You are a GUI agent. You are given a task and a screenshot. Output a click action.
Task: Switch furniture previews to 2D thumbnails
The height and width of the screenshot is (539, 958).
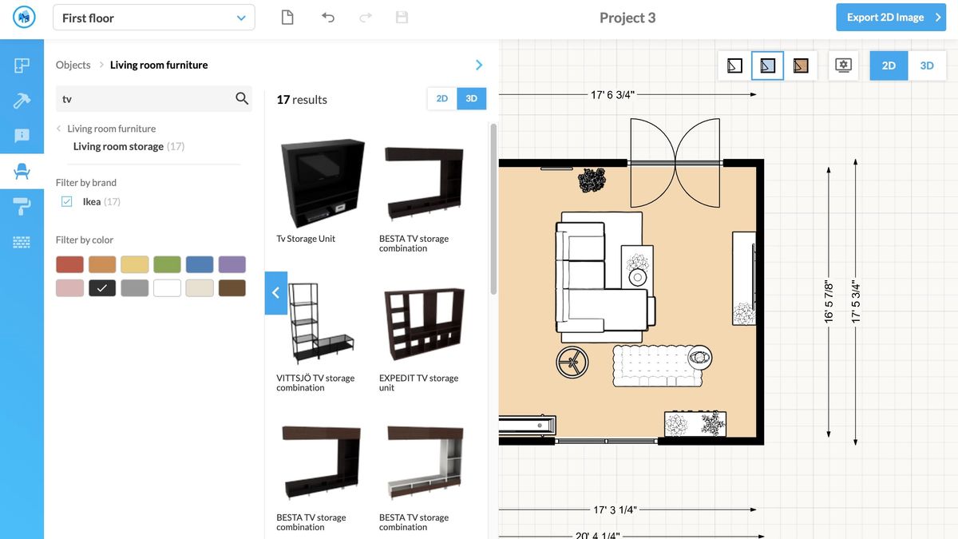click(441, 98)
